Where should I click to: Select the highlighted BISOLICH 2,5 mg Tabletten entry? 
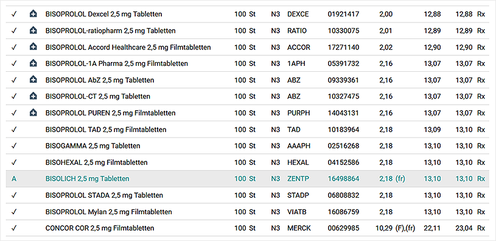[248, 179]
